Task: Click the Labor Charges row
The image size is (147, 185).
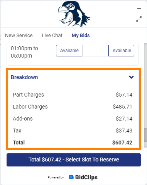Action: click(x=73, y=107)
